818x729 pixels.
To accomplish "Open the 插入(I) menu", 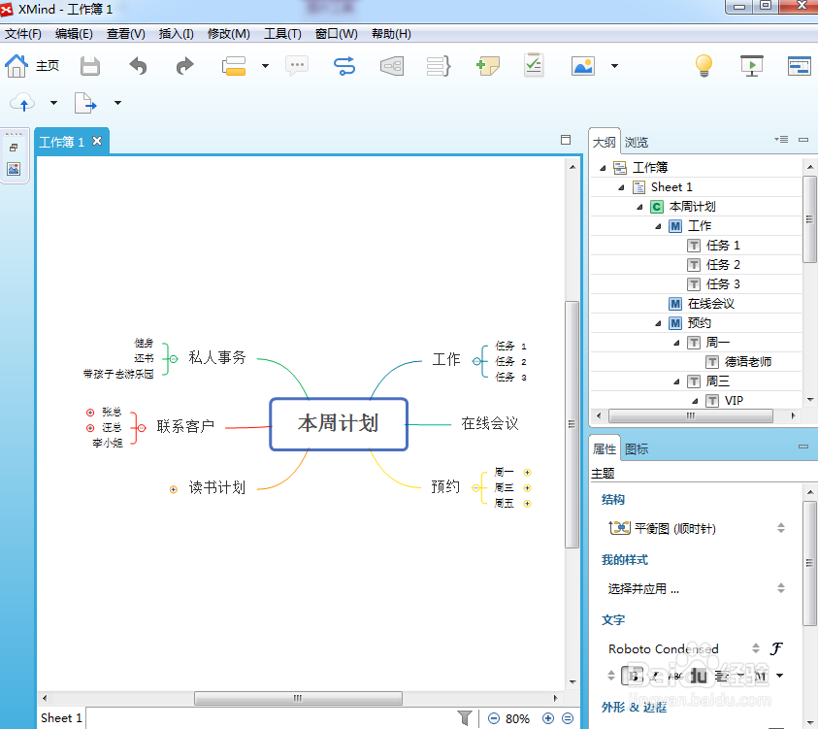I will click(x=177, y=34).
